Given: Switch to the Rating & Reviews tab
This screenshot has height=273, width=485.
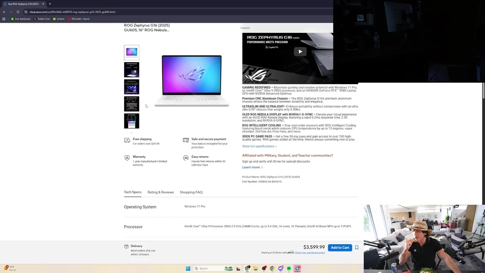Looking at the screenshot, I should [161, 192].
